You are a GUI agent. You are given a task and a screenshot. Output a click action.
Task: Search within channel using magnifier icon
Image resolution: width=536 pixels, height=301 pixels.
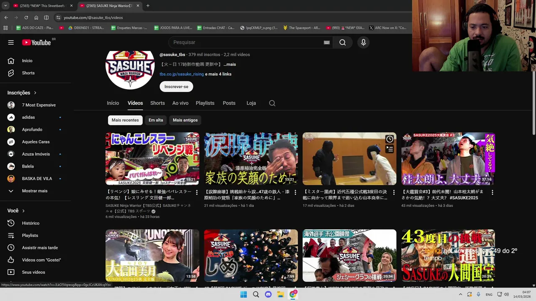tap(272, 103)
